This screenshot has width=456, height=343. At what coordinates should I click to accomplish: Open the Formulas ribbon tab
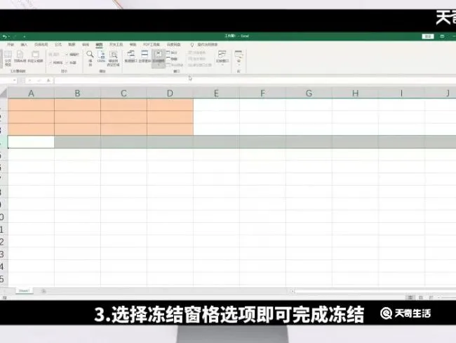58,44
